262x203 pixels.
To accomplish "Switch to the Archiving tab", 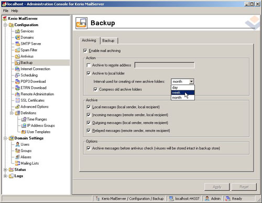I will point(89,40).
